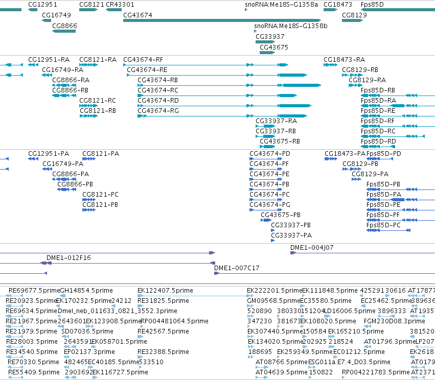This screenshot has height=380, width=435.
Task: Select protein CG8866-PB
Action: click(x=66, y=189)
